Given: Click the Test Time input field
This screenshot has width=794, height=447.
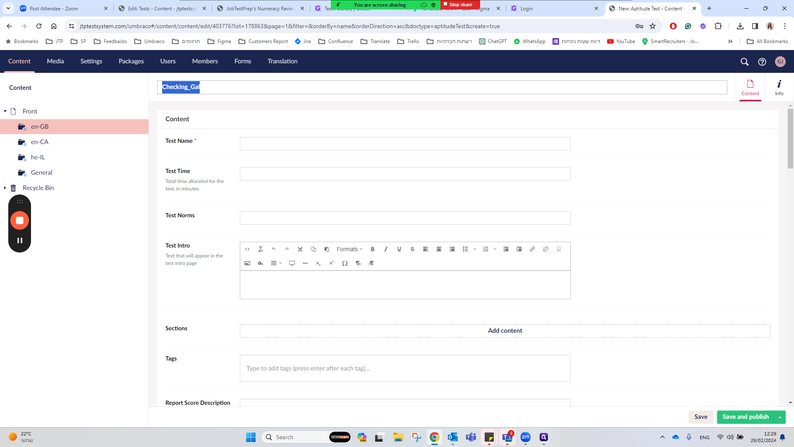Looking at the screenshot, I should [x=405, y=174].
